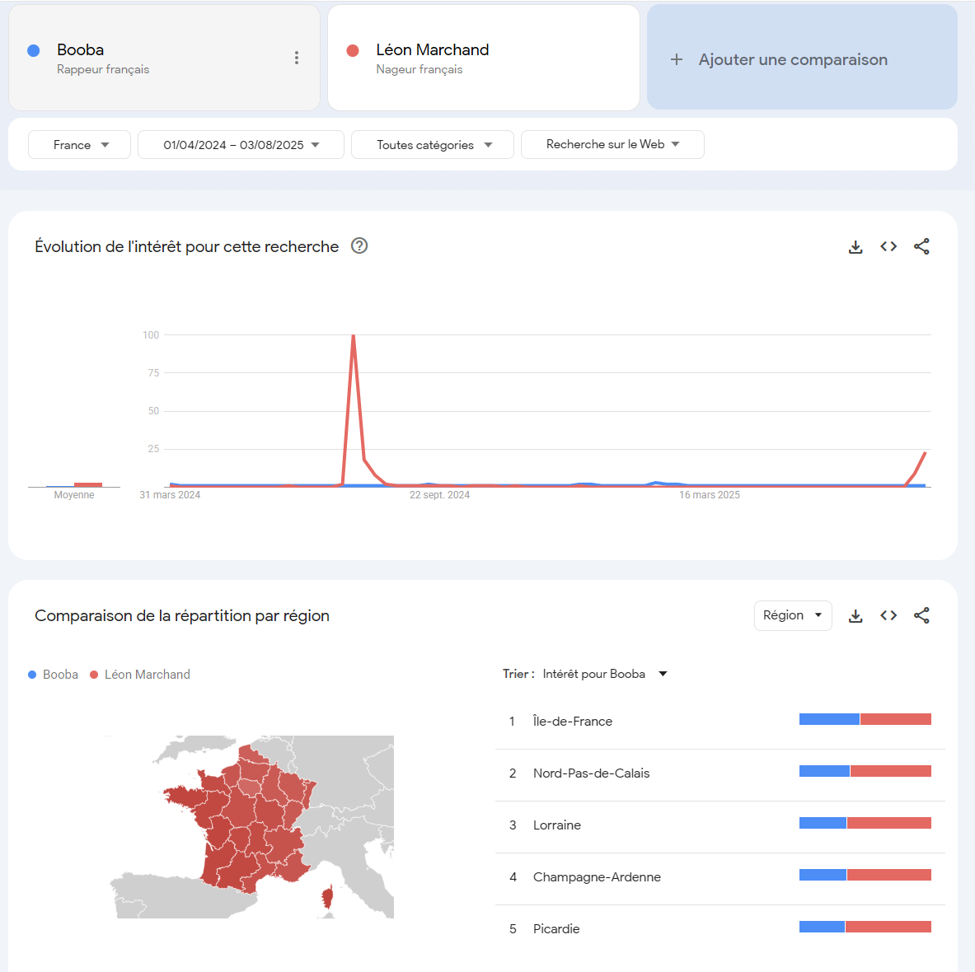The image size is (975, 972).
Task: Select the Booba search term card
Action: coord(164,58)
